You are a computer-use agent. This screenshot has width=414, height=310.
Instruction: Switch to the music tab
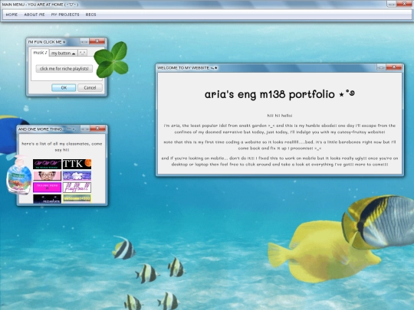pyautogui.click(x=40, y=53)
